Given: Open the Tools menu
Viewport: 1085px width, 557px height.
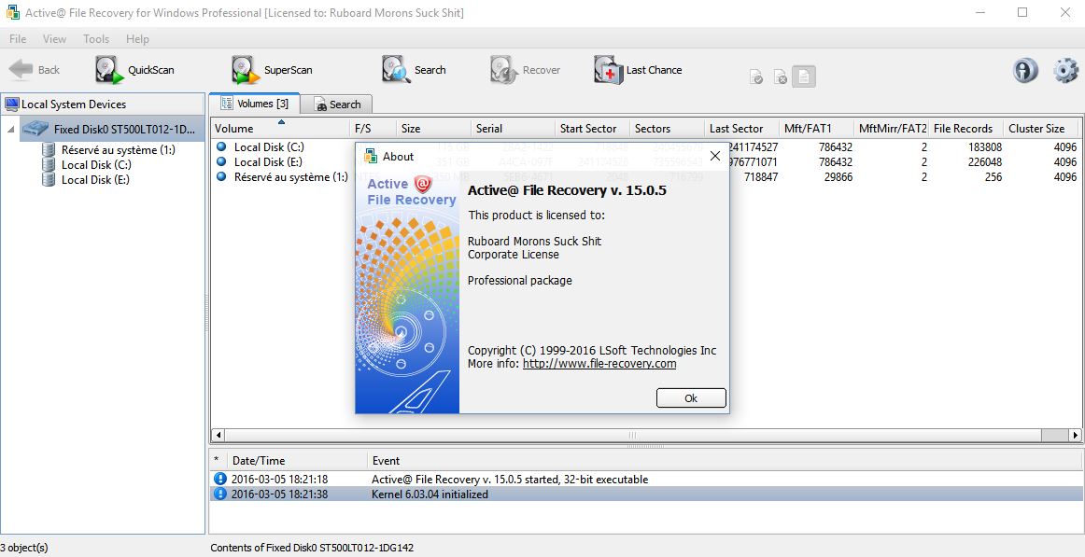Looking at the screenshot, I should coord(96,38).
